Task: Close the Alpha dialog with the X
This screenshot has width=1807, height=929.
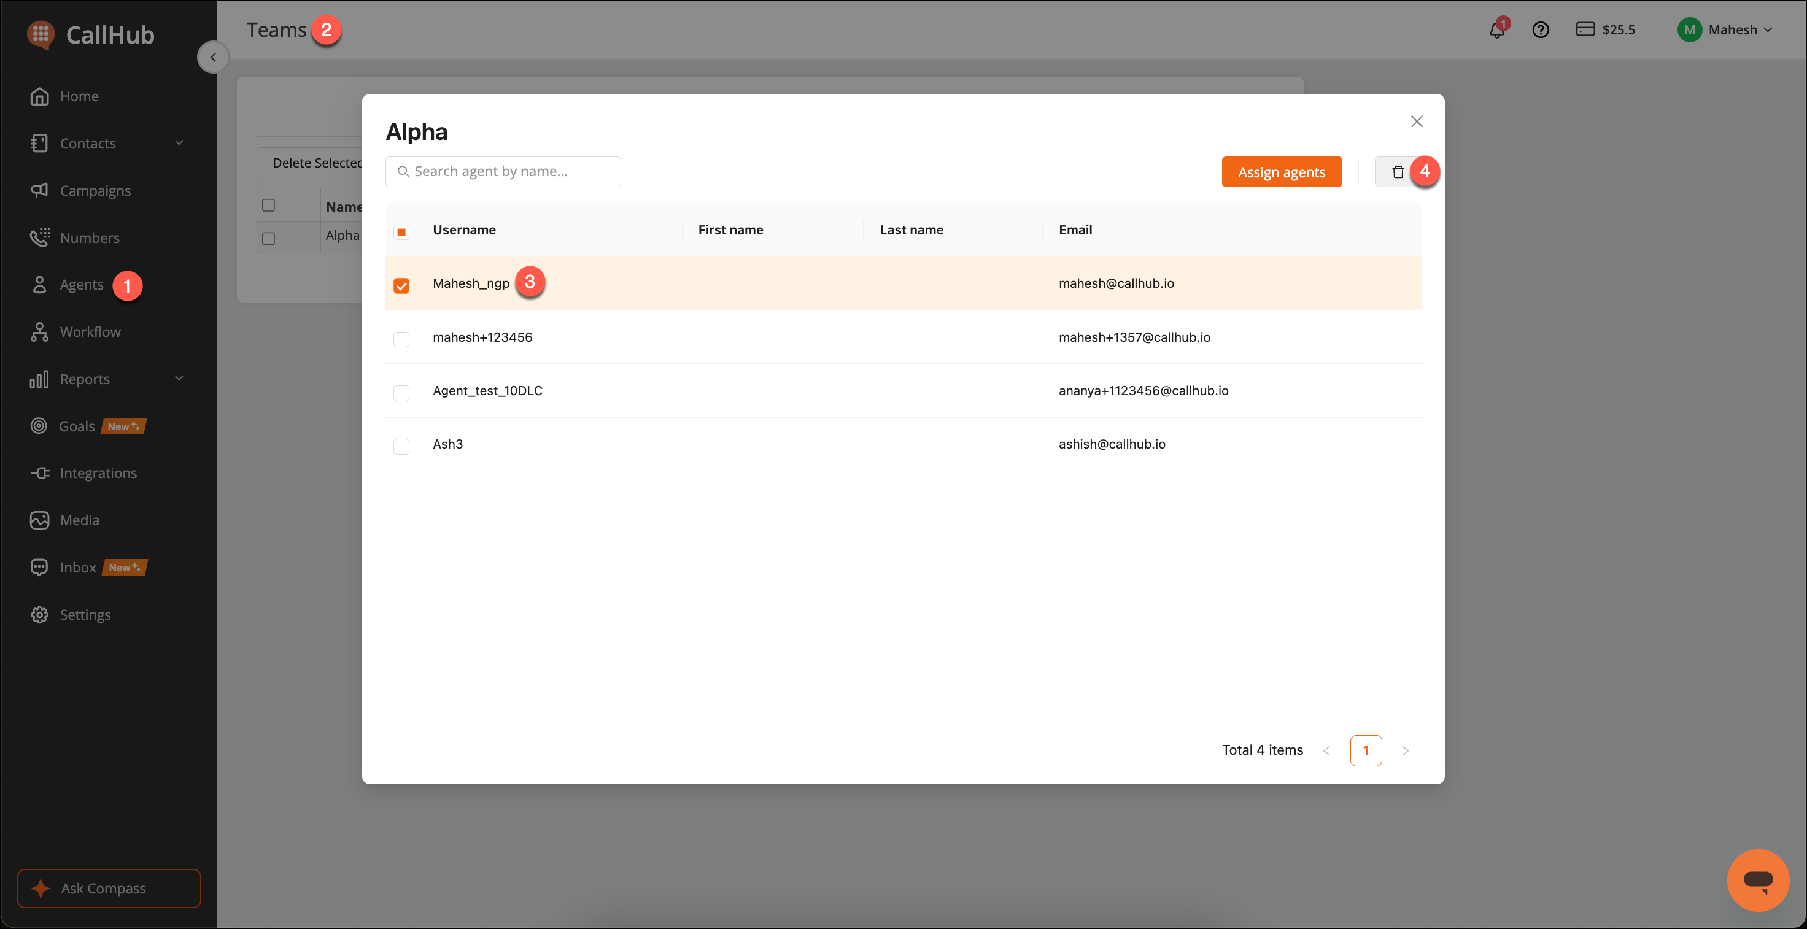Action: [1416, 121]
